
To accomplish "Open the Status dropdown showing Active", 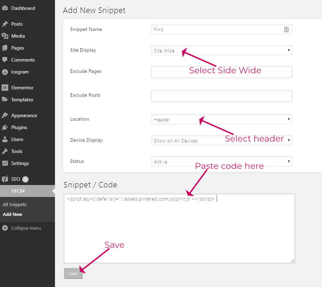I will point(222,161).
